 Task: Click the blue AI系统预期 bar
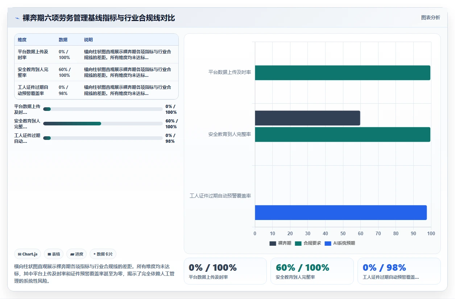click(341, 212)
